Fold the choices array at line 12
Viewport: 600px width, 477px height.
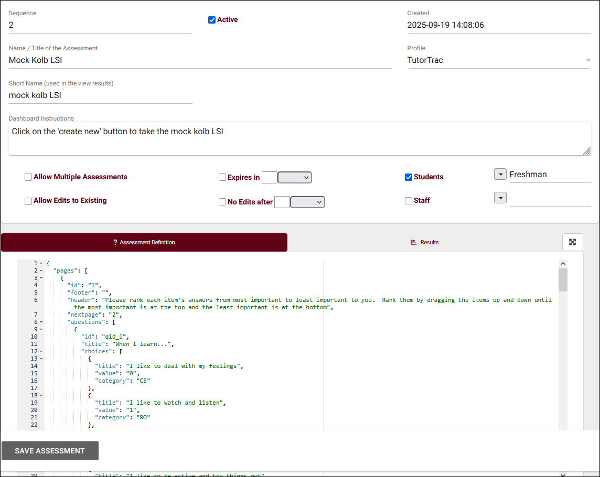[x=41, y=351]
